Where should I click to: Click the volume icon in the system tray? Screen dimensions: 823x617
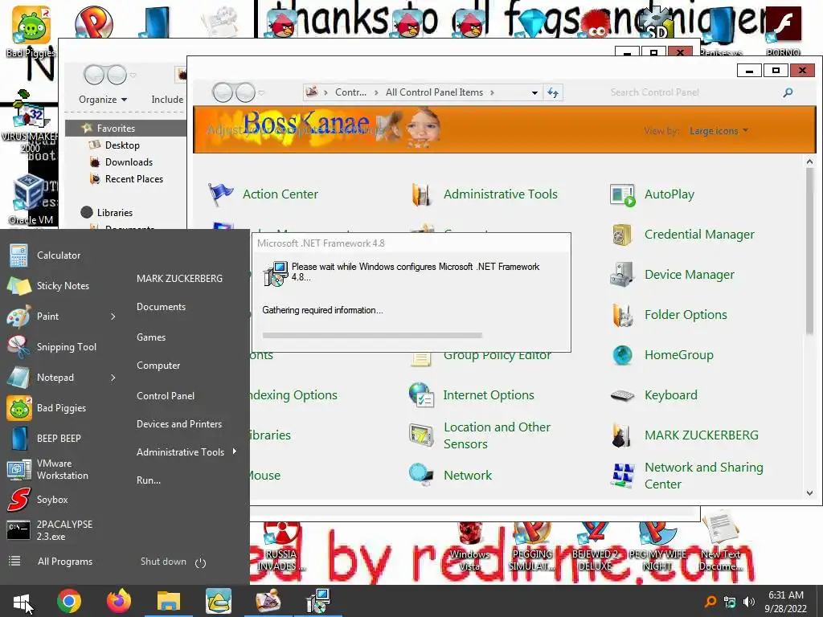pos(749,602)
